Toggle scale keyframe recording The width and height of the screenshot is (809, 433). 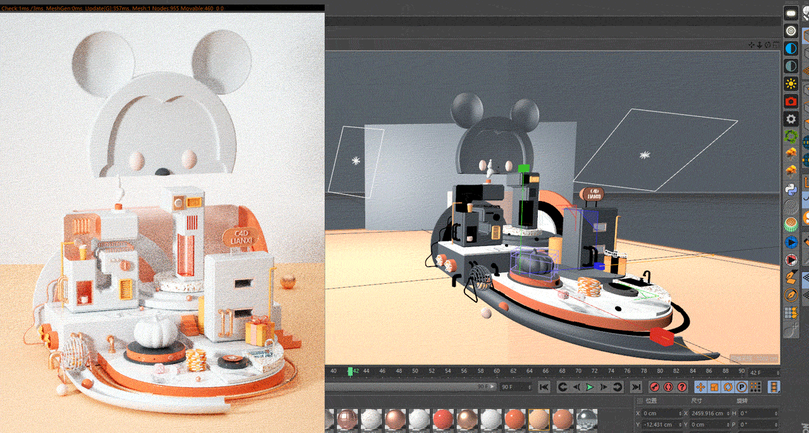714,387
